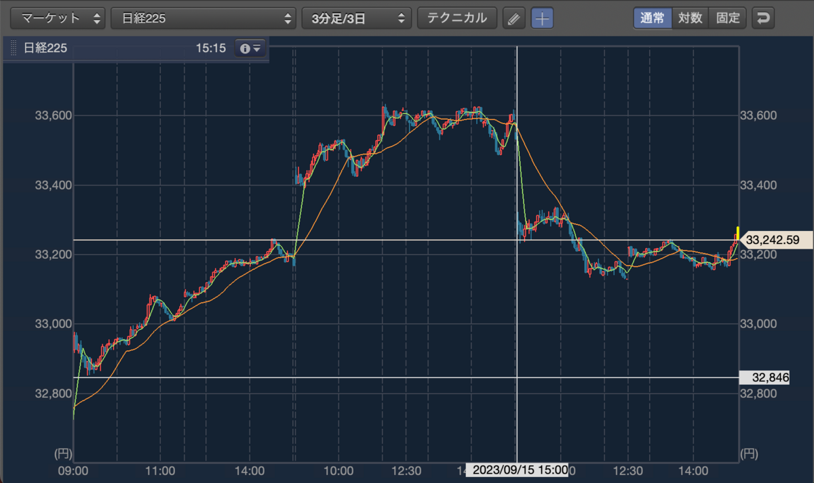This screenshot has height=483, width=814.
Task: Switch scale to 対数 logarithmic mode
Action: 690,18
